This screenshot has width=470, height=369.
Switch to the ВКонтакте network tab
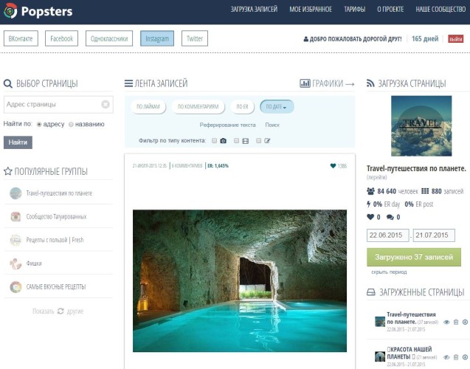21,38
